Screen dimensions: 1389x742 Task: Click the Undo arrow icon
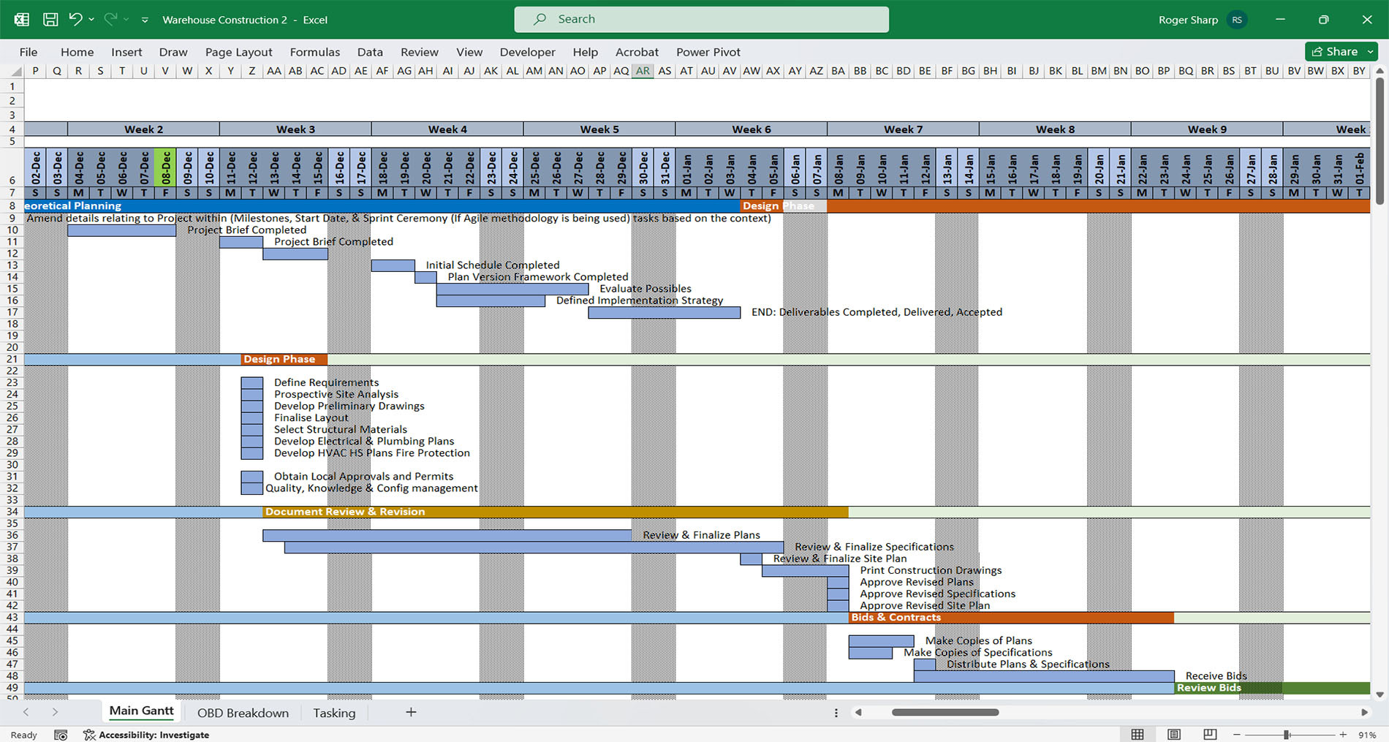coord(75,19)
